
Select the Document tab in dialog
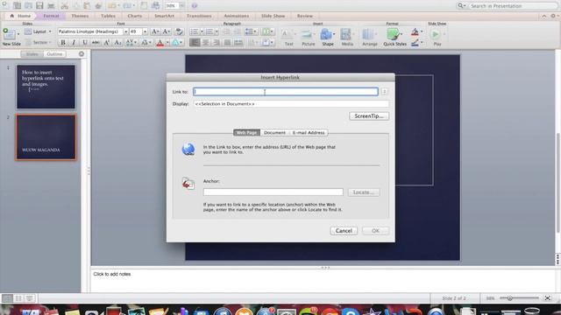(274, 132)
